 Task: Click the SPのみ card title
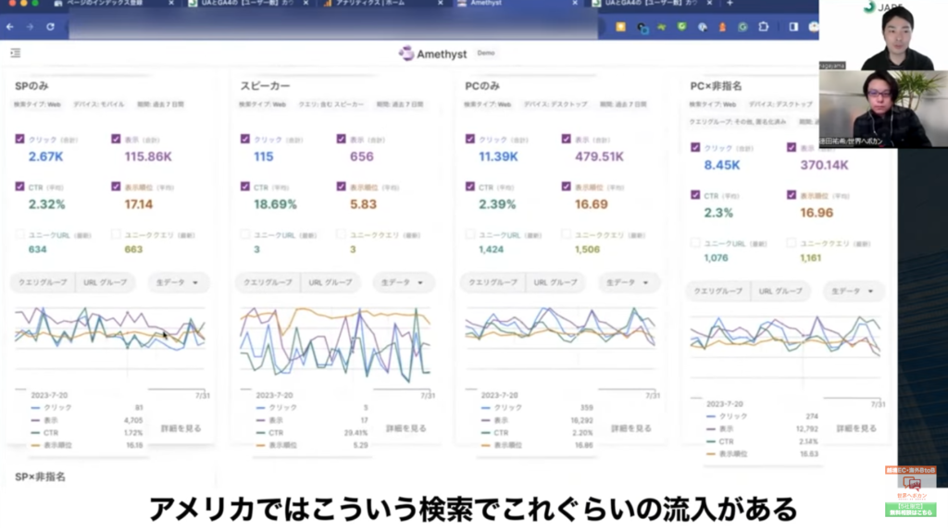coord(31,86)
